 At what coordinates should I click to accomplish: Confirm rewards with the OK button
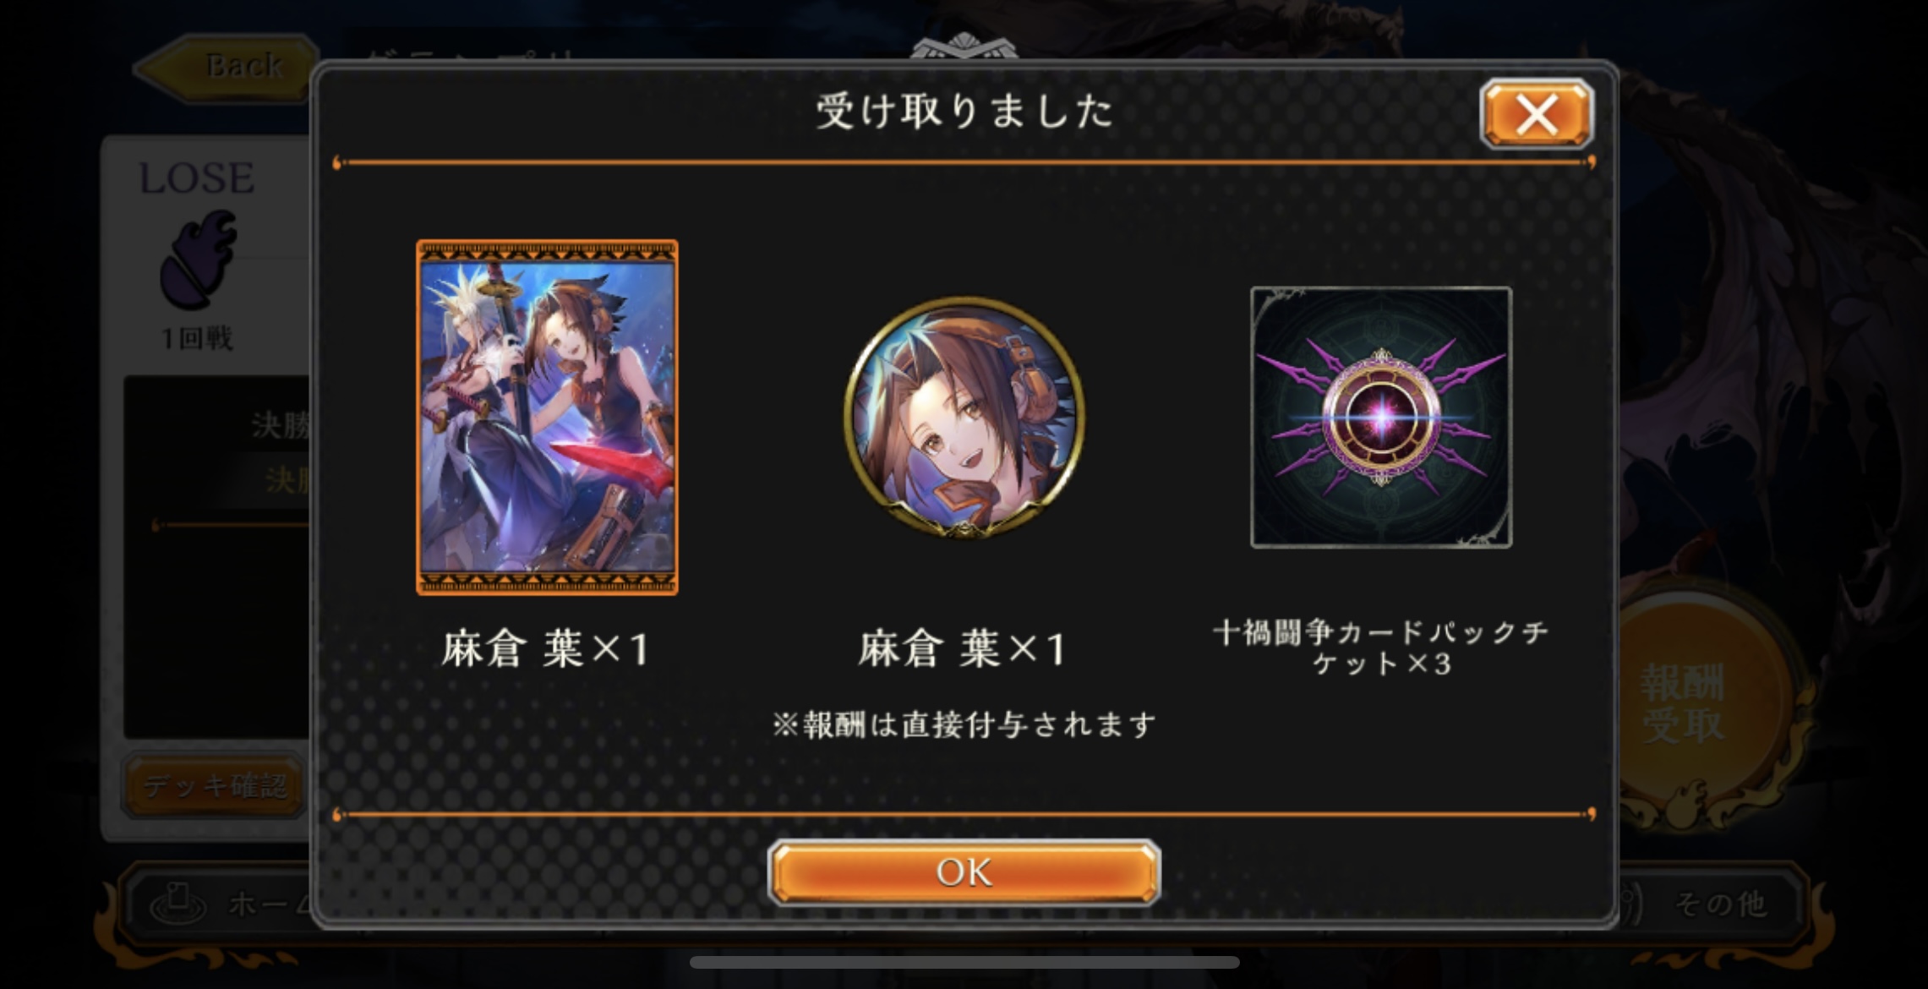tap(964, 872)
